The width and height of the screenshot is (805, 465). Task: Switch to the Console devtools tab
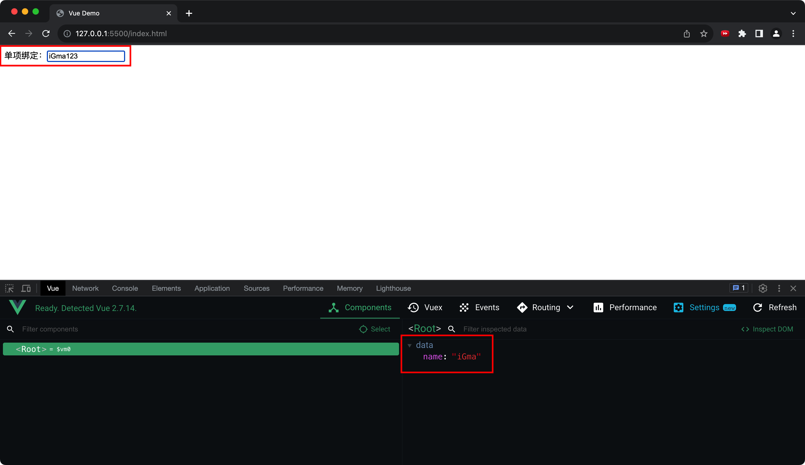(x=125, y=288)
